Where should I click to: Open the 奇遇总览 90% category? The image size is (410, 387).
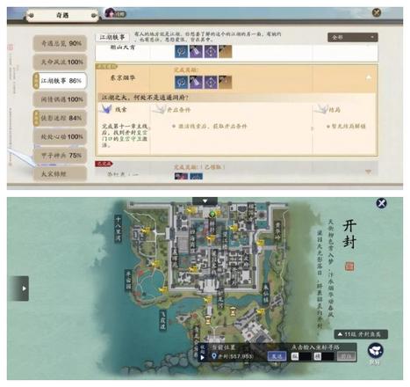coord(61,43)
